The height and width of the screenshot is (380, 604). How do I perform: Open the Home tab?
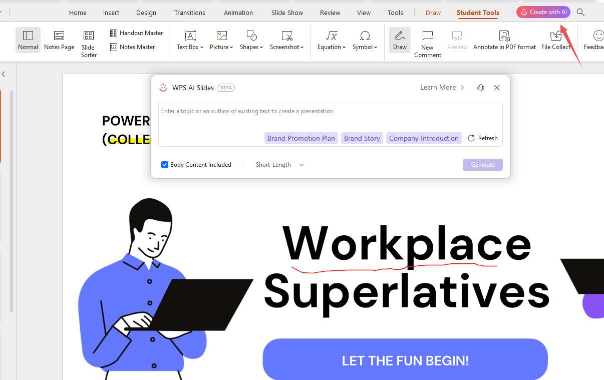pos(78,13)
